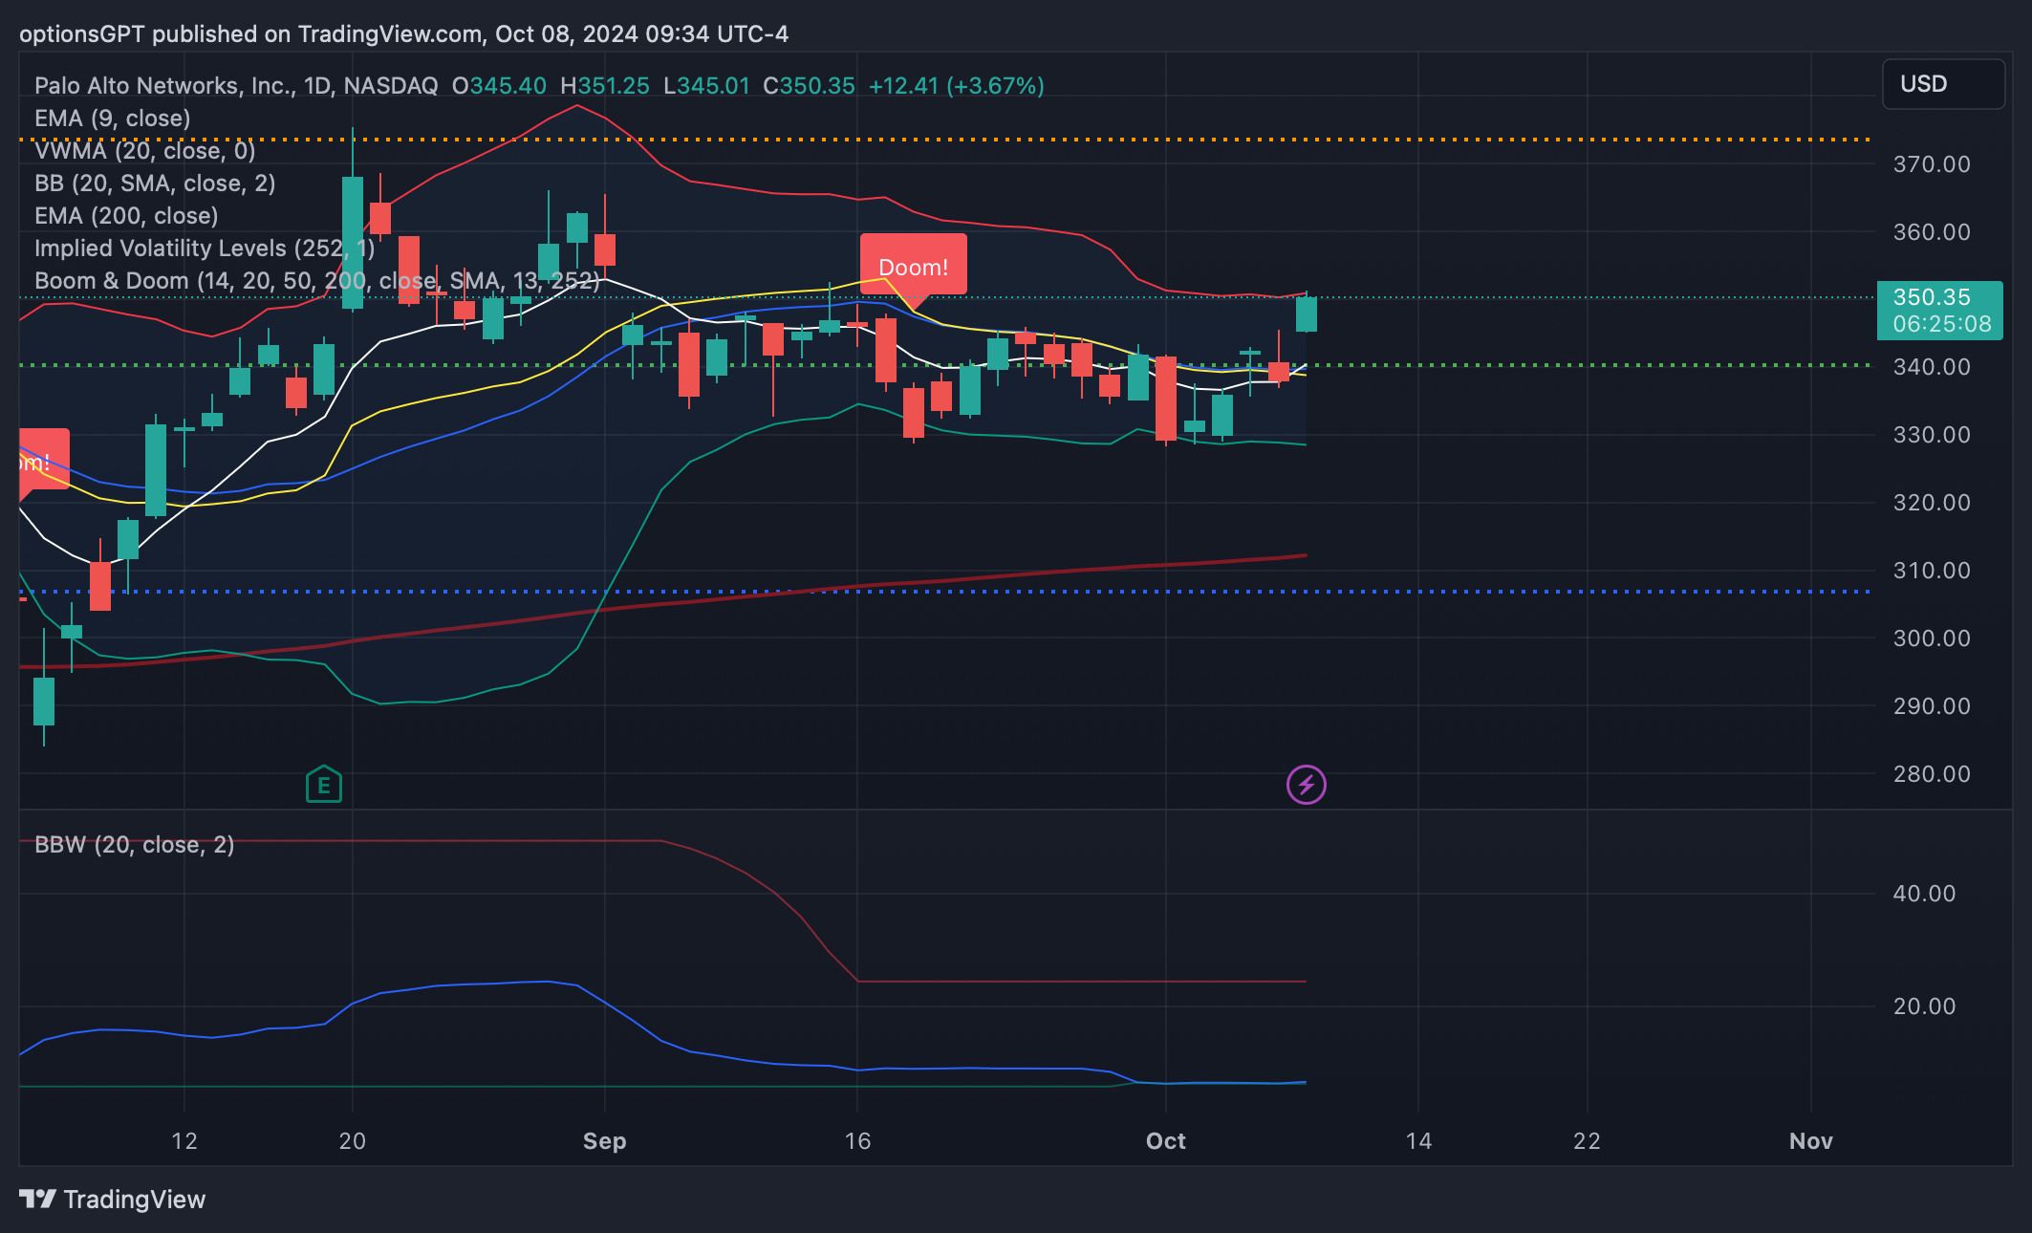The width and height of the screenshot is (2032, 1233).
Task: Click the current price label 350.35
Action: [x=1932, y=297]
